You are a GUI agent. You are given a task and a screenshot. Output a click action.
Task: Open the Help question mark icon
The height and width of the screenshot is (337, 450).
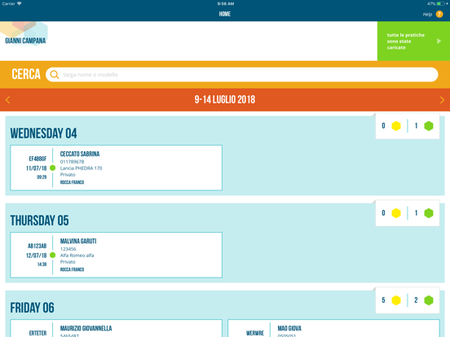(x=439, y=14)
